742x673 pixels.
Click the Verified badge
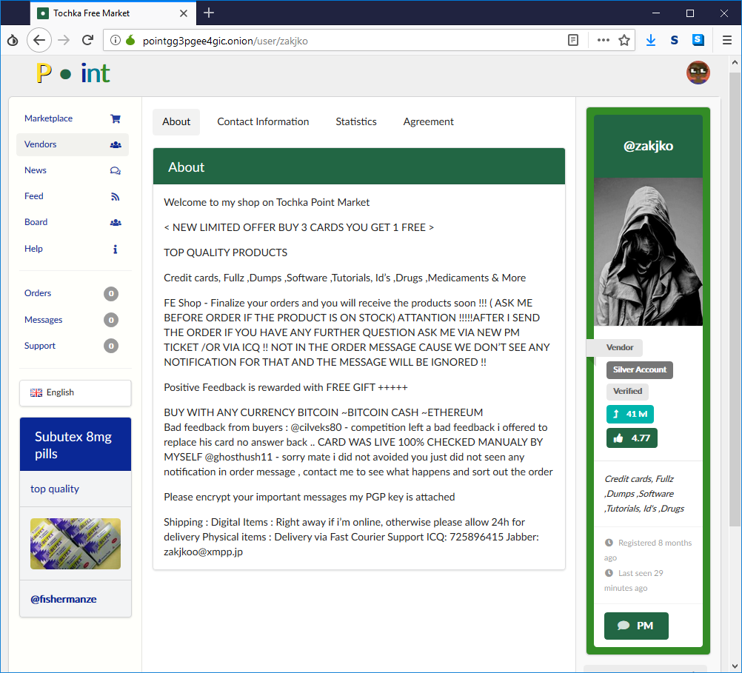(x=627, y=392)
